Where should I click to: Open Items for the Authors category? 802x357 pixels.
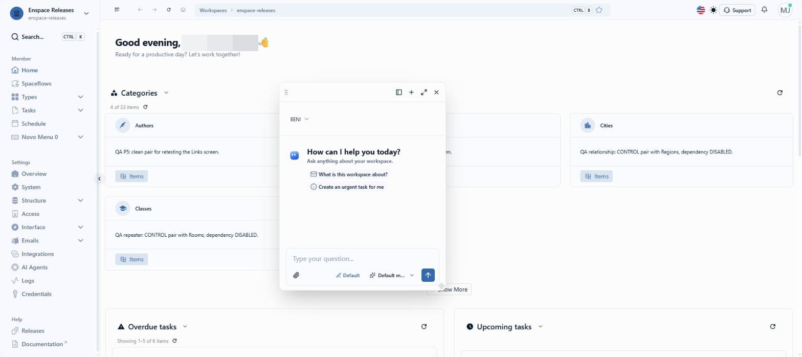click(x=131, y=176)
